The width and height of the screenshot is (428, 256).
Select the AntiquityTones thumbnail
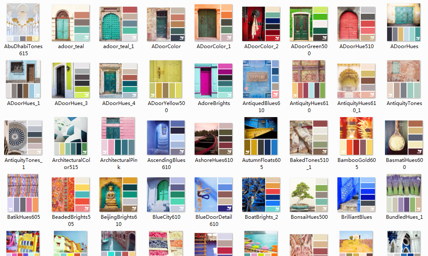coord(404,79)
